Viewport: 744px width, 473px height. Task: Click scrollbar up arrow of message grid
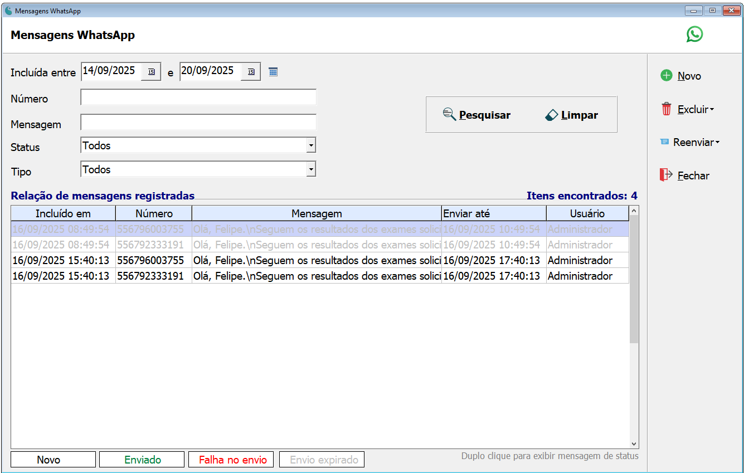pos(634,211)
